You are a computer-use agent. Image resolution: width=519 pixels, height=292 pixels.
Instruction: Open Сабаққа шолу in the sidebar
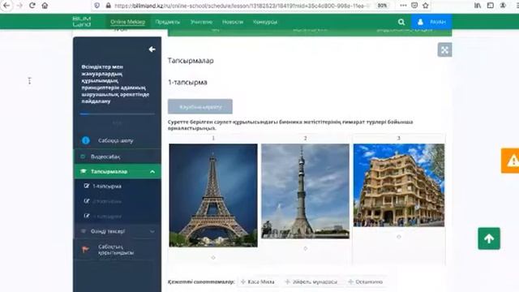(117, 140)
